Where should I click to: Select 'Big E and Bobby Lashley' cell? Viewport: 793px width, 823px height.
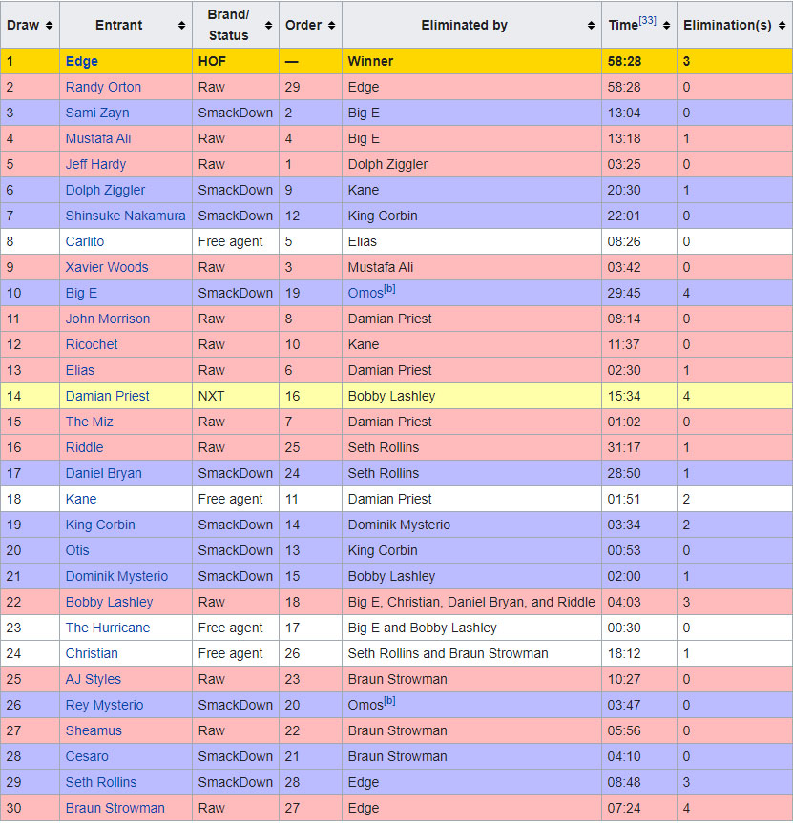(x=422, y=628)
